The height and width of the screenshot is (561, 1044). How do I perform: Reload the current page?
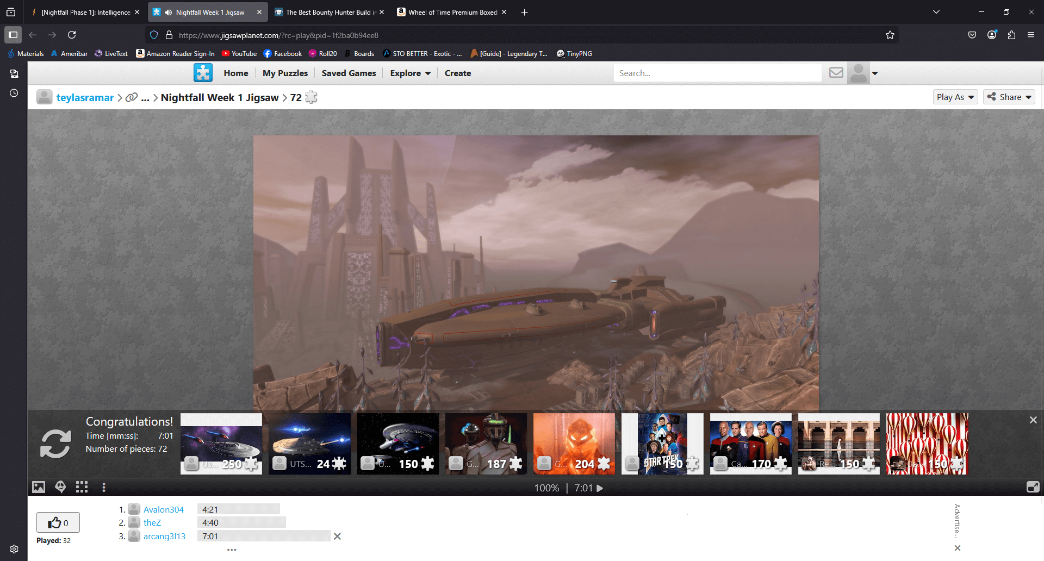pyautogui.click(x=72, y=35)
